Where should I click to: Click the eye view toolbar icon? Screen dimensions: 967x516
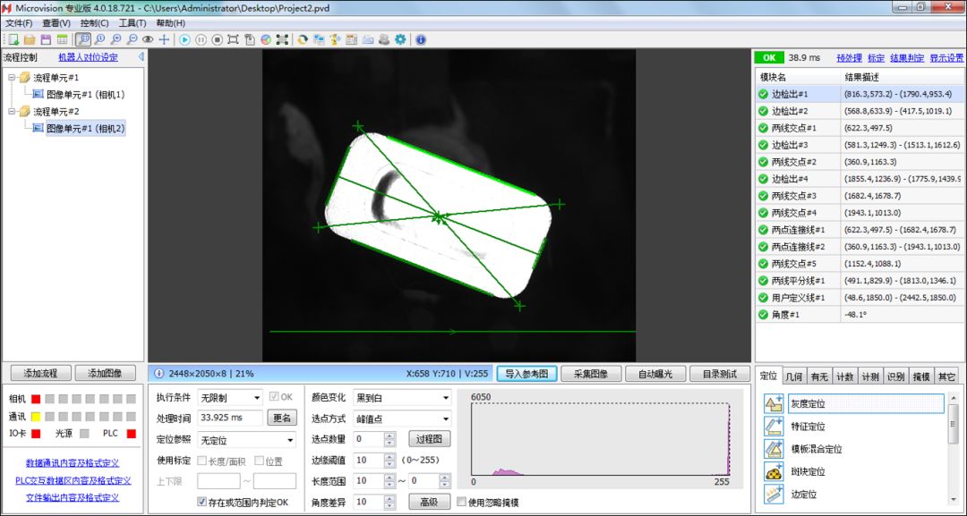(148, 39)
